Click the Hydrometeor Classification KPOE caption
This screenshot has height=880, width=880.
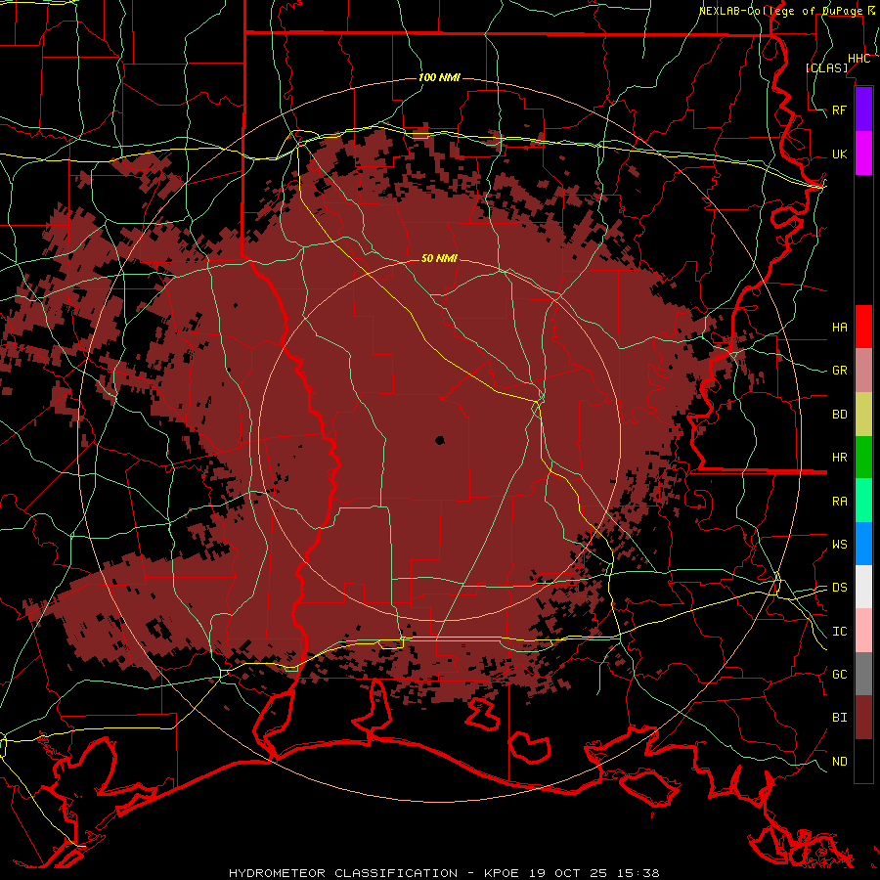tap(444, 873)
